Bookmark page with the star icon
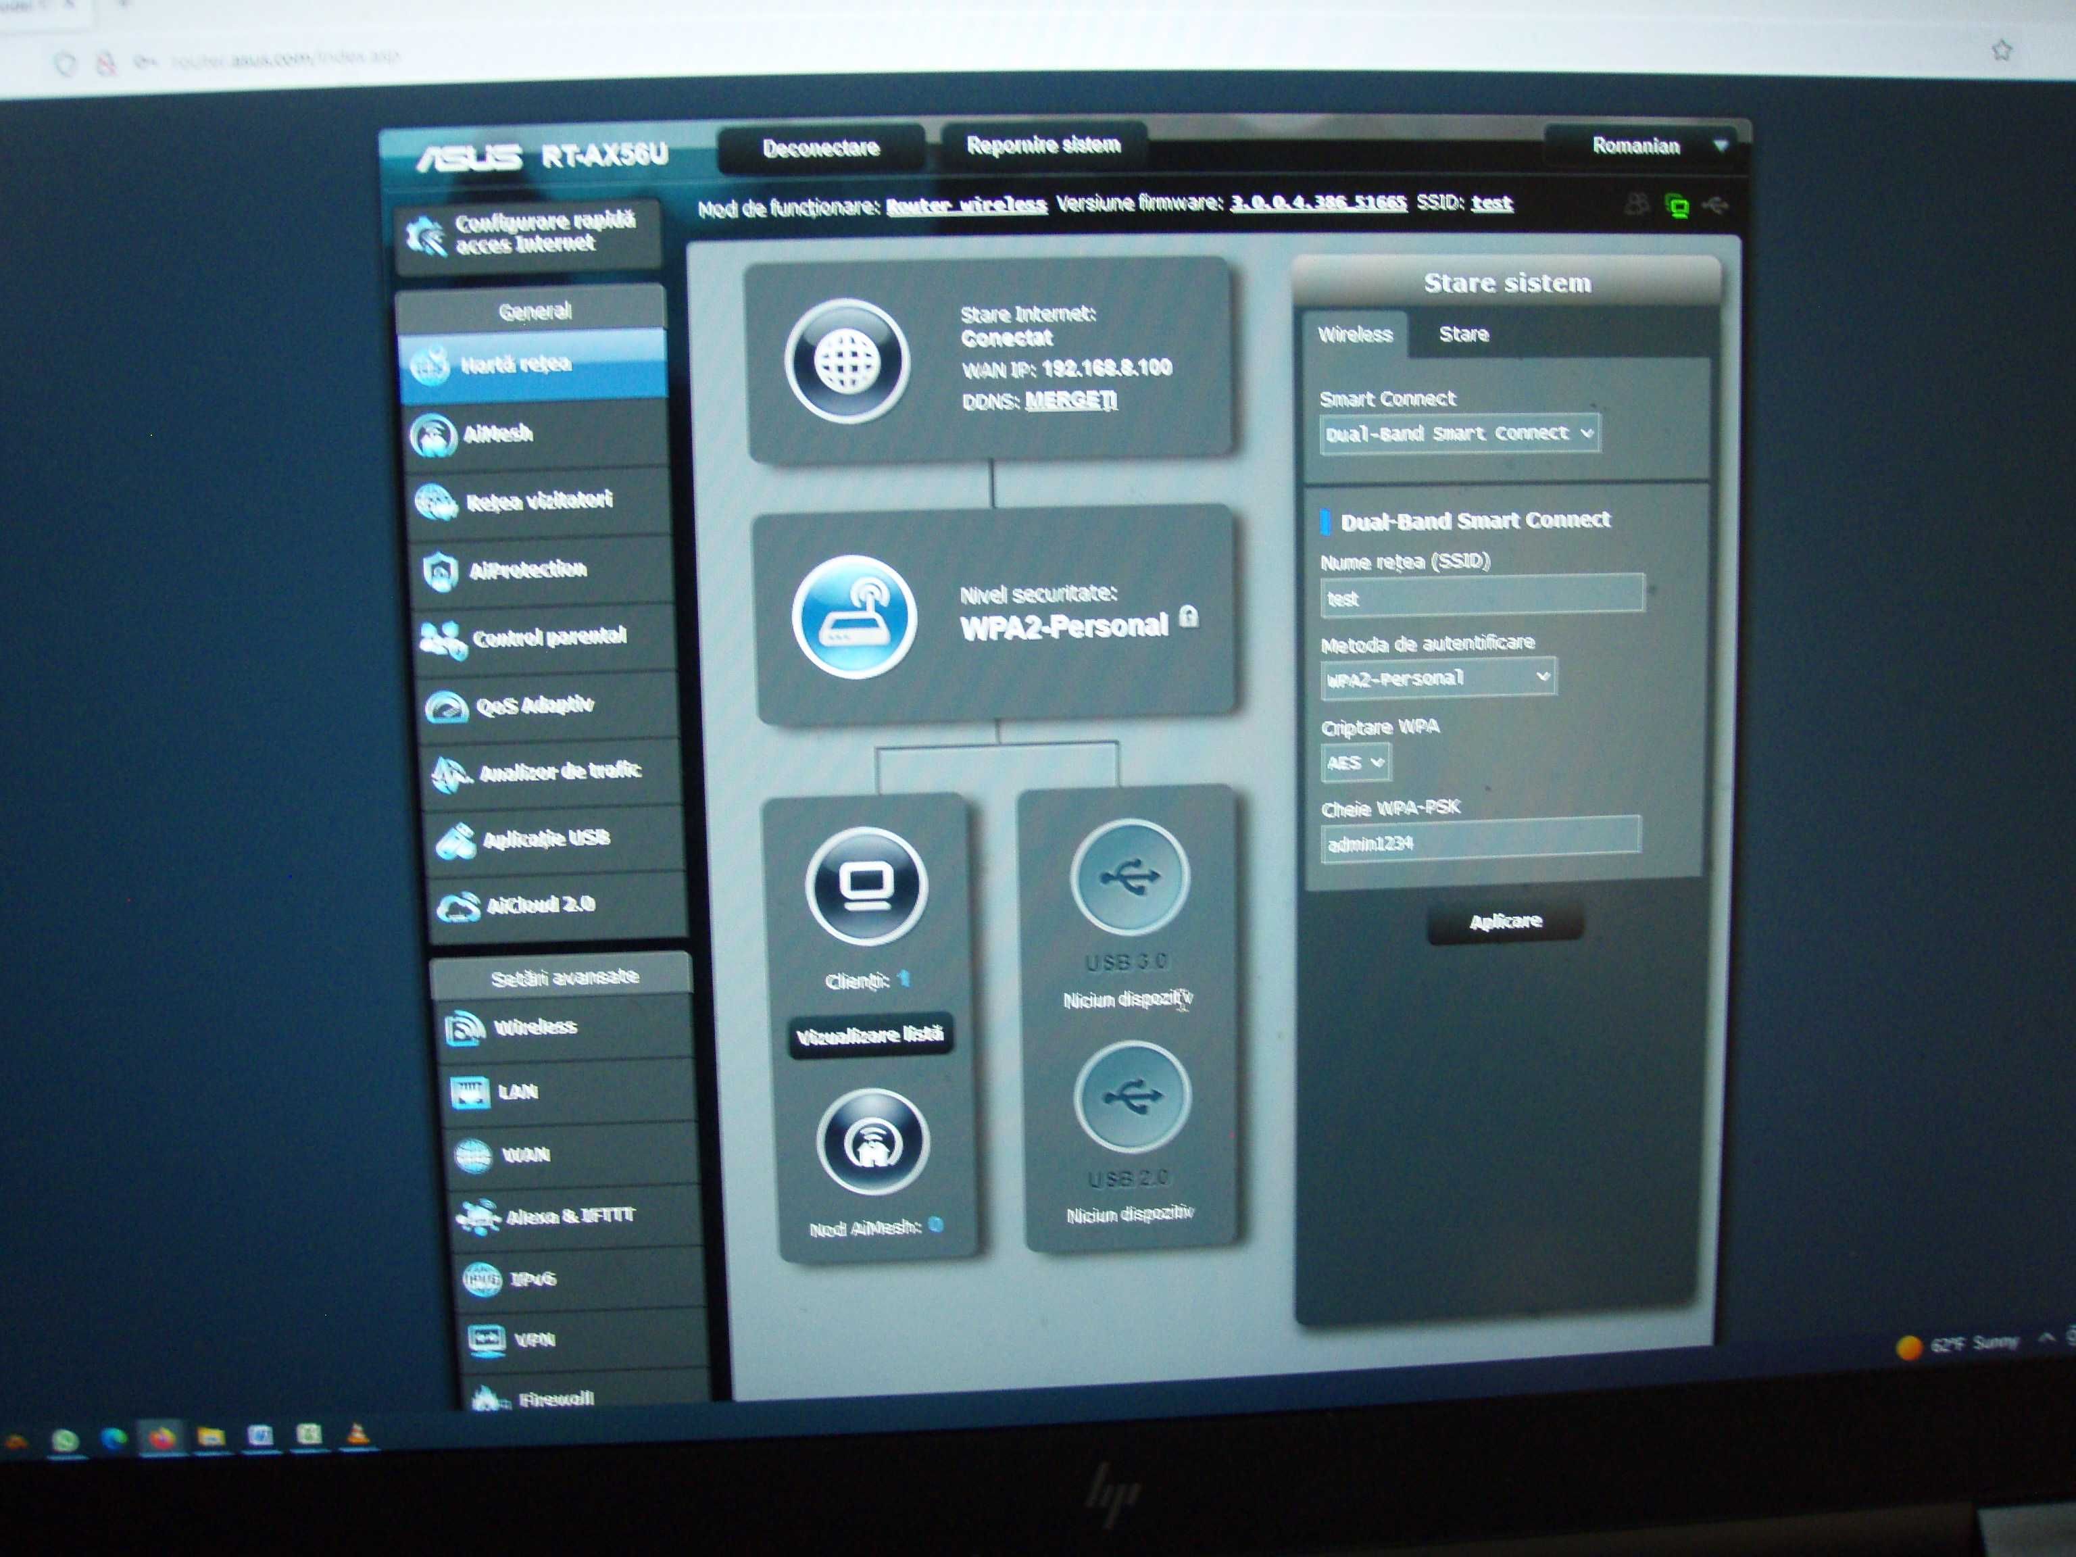The width and height of the screenshot is (2076, 1557). [x=2002, y=50]
